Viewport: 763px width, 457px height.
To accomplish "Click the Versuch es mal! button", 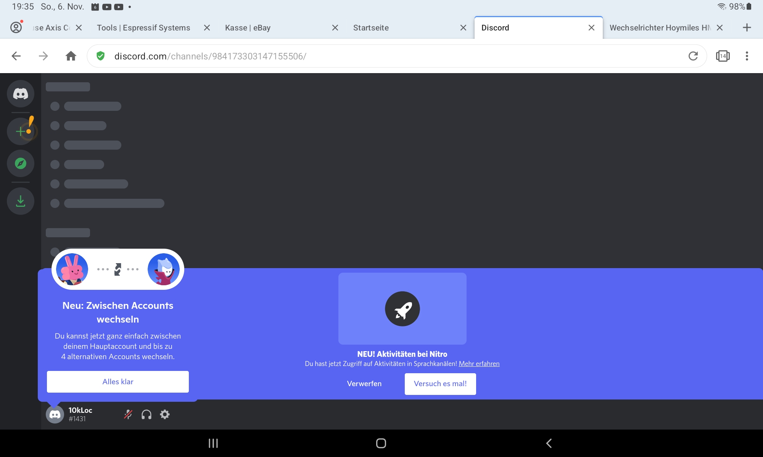I will coord(440,384).
